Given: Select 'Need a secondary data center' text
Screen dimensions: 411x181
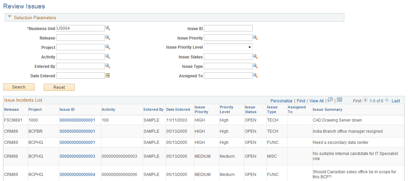Looking at the screenshot, I should coord(341,143).
